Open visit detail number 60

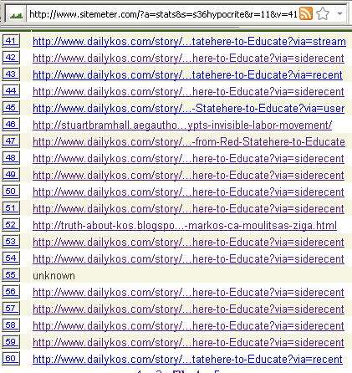tap(11, 359)
